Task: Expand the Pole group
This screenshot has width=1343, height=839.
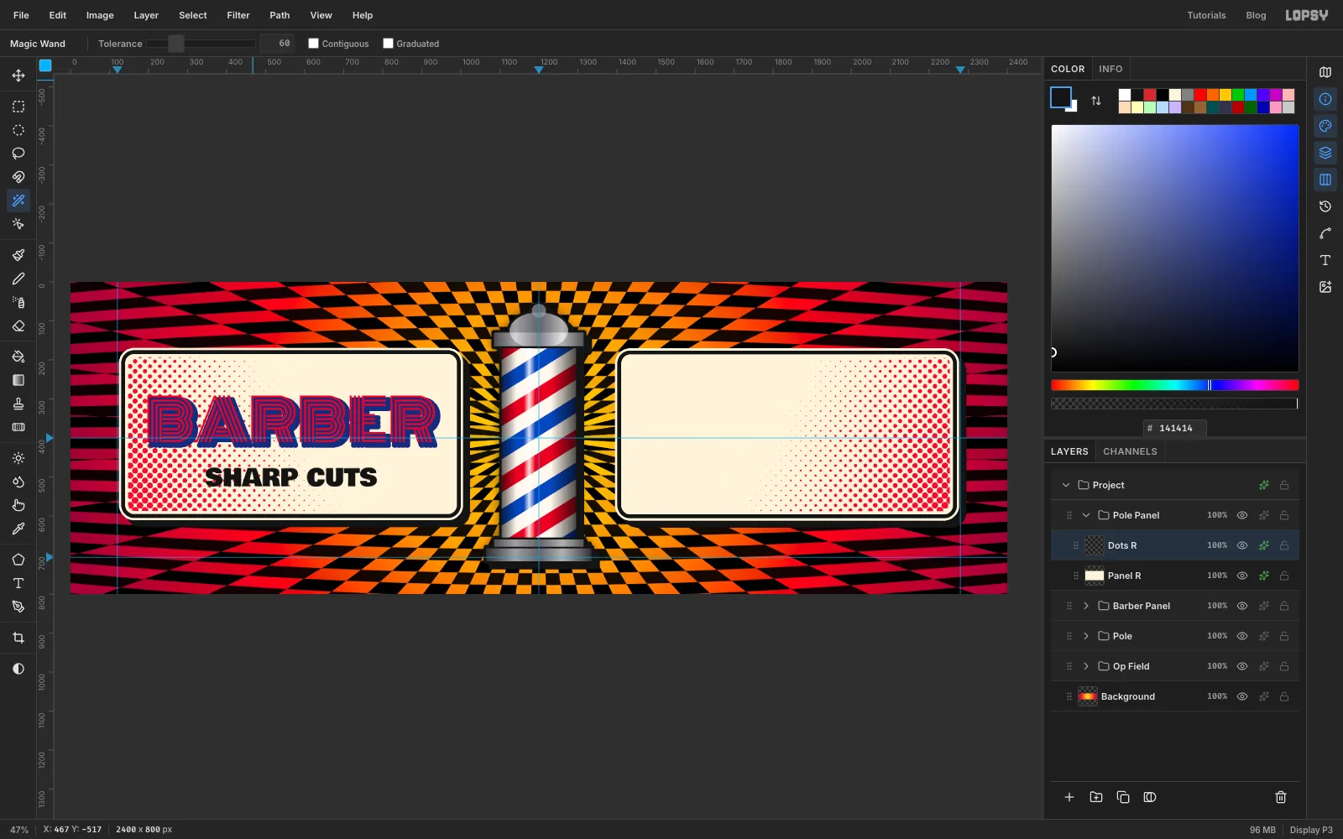Action: (1086, 636)
